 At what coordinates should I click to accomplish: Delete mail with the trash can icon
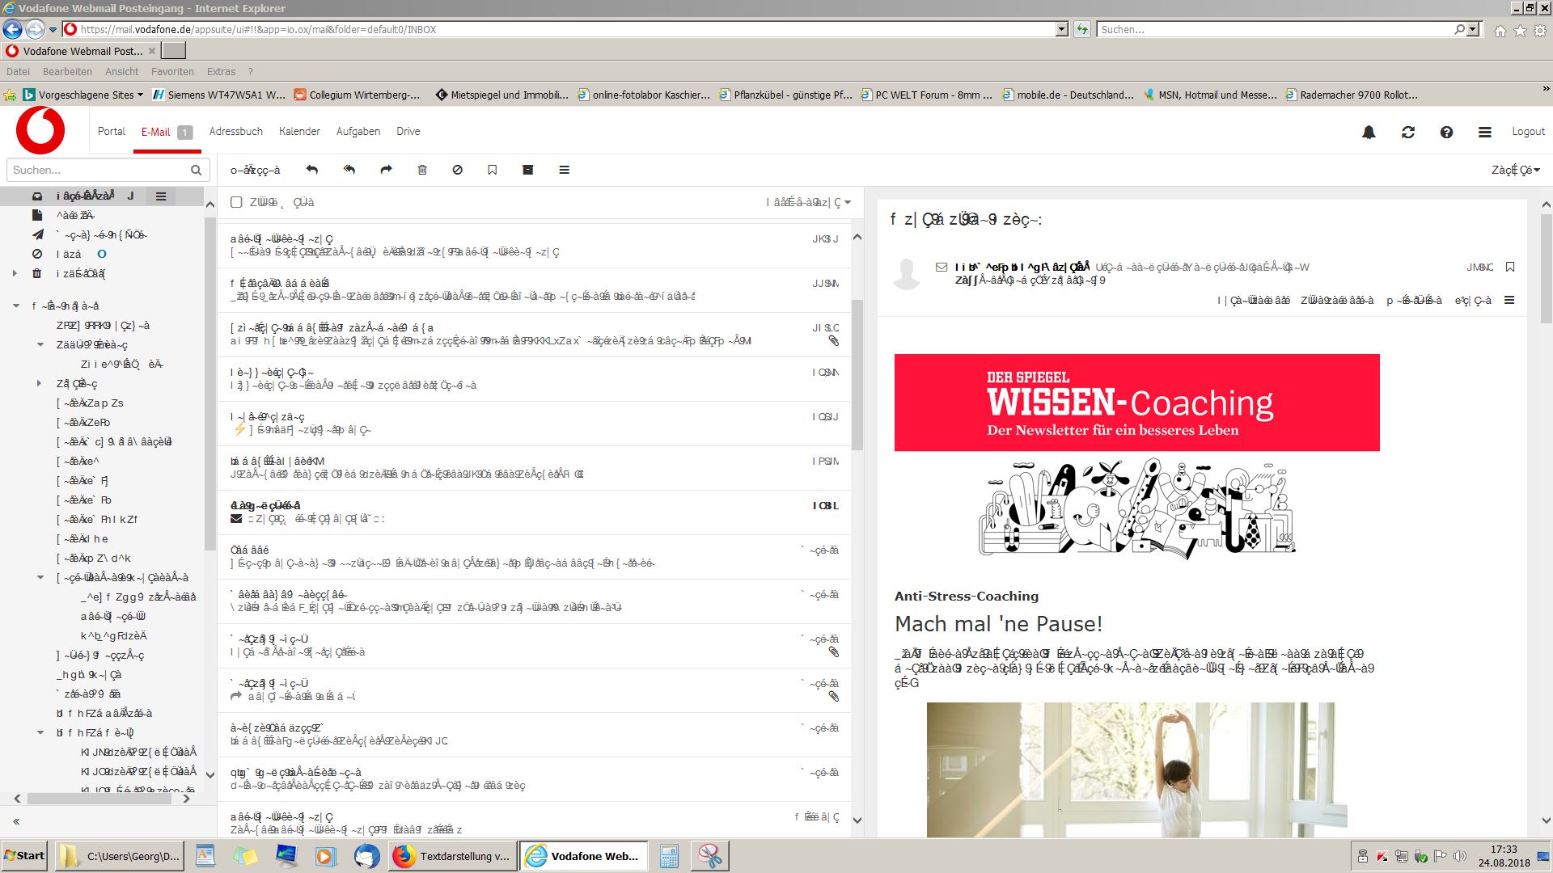(x=422, y=170)
